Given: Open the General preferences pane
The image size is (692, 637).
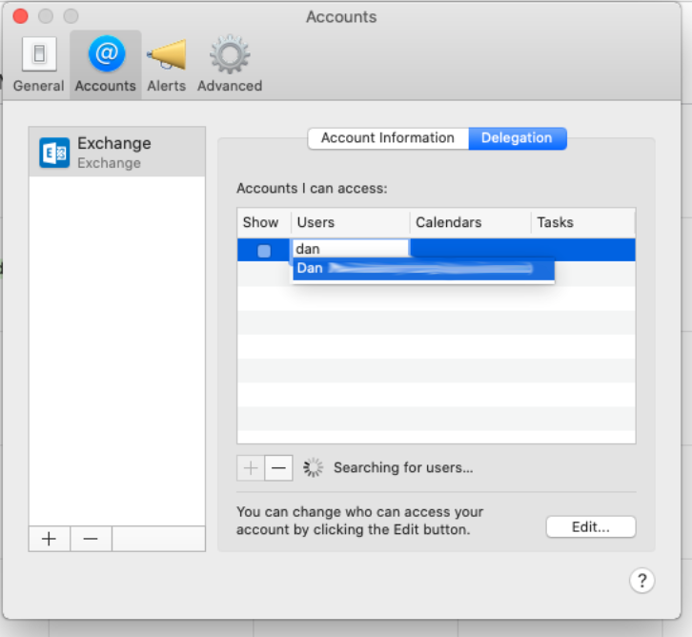Looking at the screenshot, I should click(x=39, y=65).
